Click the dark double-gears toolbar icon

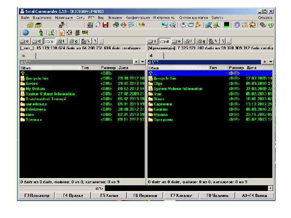point(262,25)
